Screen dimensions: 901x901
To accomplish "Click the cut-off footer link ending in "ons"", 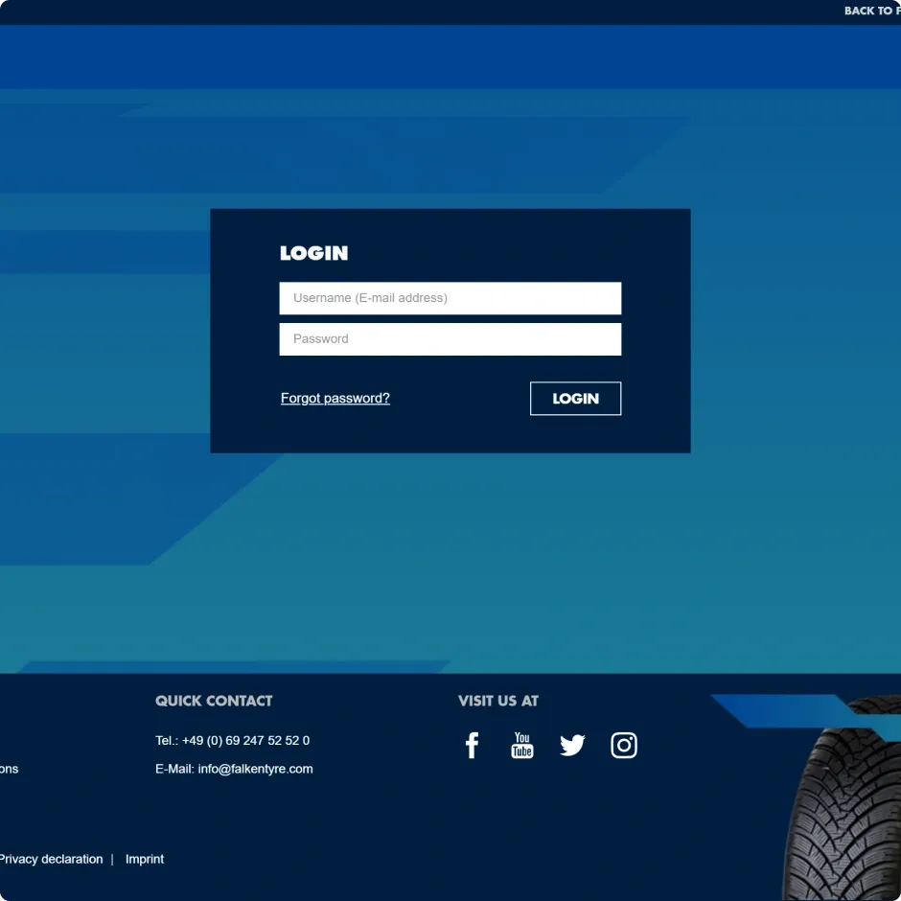I will [x=9, y=769].
